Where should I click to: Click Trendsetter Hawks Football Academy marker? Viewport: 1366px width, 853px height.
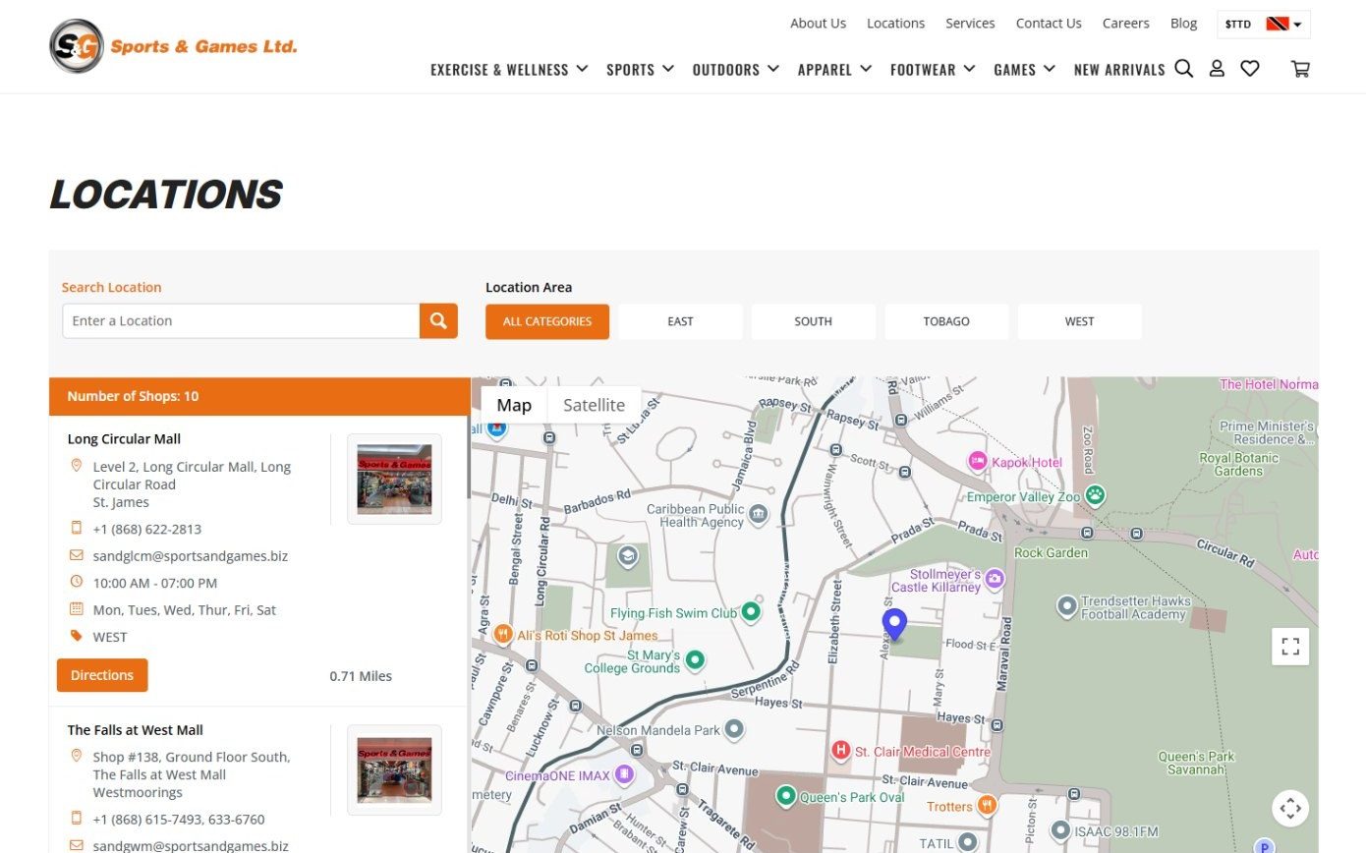click(x=1067, y=607)
